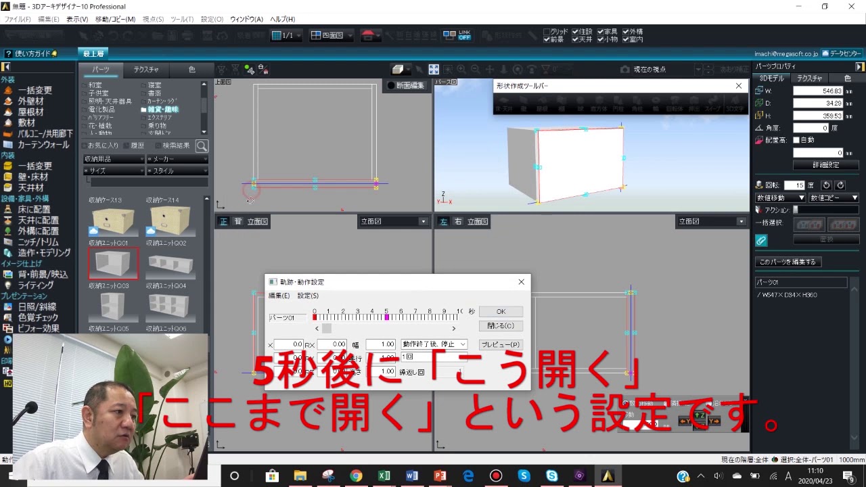866x487 pixels.
Task: Open the メーカー filter dropdown
Action: coord(177,159)
